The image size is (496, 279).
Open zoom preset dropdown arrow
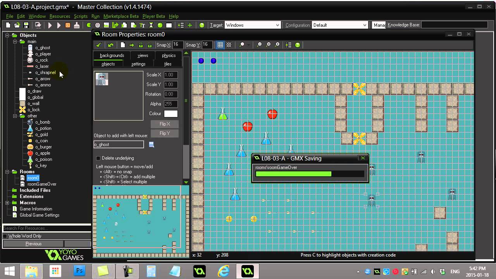click(248, 45)
